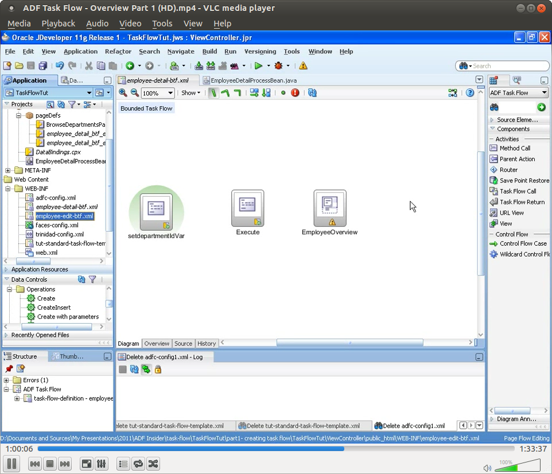Click the Save All toolbar icon

42,65
